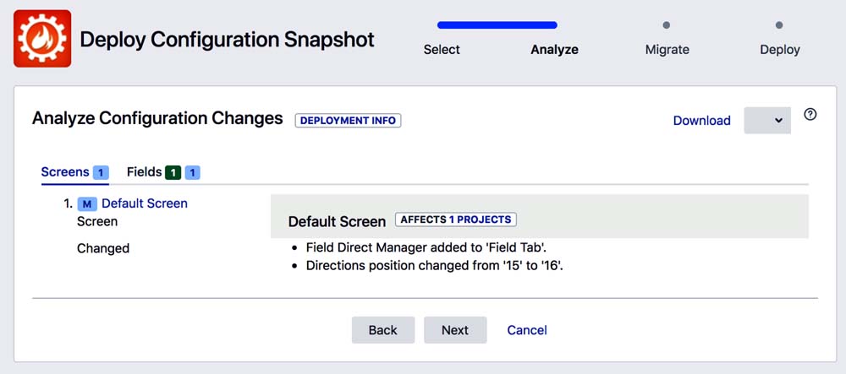Click the Deployment Info badge

tap(348, 120)
